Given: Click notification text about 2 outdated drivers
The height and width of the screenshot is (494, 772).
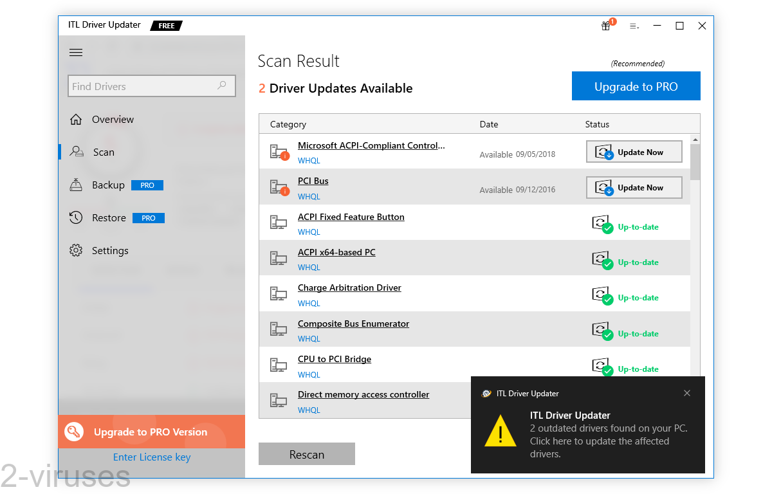Looking at the screenshot, I should (609, 441).
